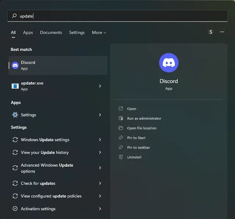The image size is (235, 219).
Task: Expand updater.exe result details arrow
Action: (100, 86)
